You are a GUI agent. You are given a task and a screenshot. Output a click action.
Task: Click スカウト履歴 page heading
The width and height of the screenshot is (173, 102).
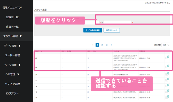tap(40, 10)
